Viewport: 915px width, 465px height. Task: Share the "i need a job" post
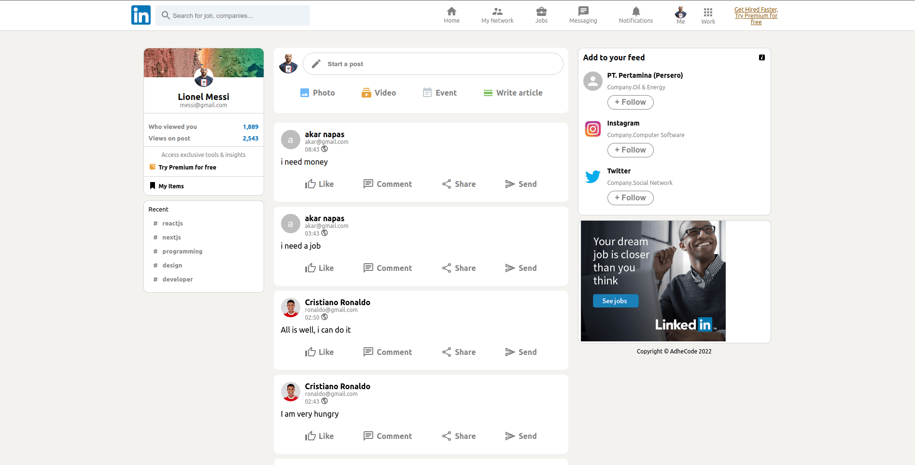(459, 268)
